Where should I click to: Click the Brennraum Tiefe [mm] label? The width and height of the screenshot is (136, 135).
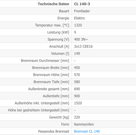click(x=51, y=82)
